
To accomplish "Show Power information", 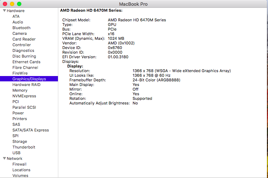I will pos(18,113).
